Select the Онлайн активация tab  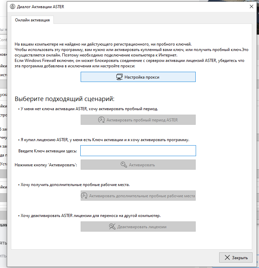[32, 20]
